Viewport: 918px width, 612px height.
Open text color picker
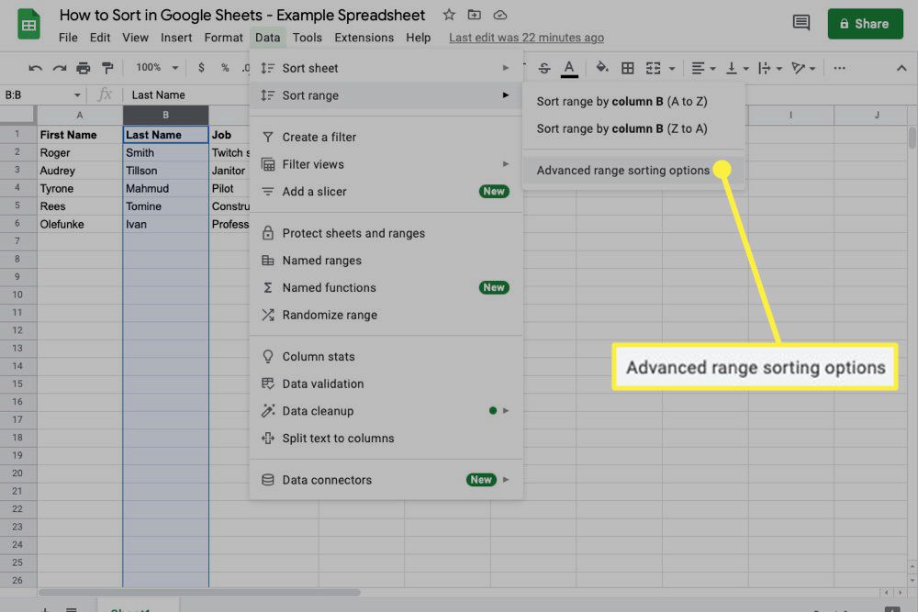pos(568,68)
